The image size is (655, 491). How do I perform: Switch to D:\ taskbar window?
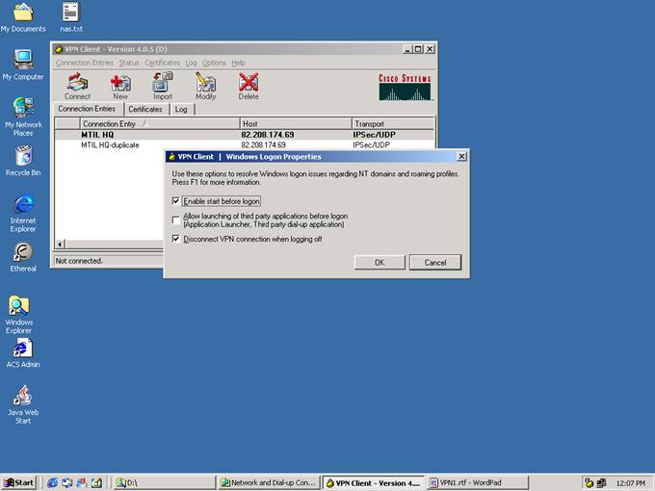point(164,482)
